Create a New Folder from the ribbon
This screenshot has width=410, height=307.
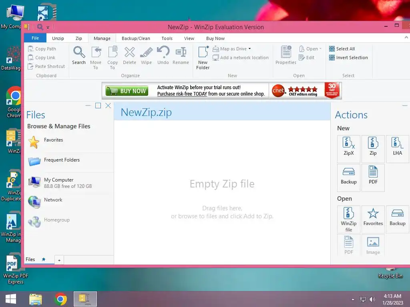pos(203,58)
